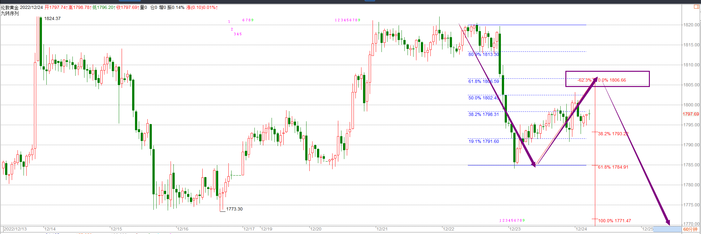Click the 收1797.69 close value in header
Screen dimensions: 701x234
128,7
